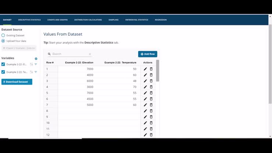
Task: Delete row 3 using the trash icon
Action: coord(151,81)
